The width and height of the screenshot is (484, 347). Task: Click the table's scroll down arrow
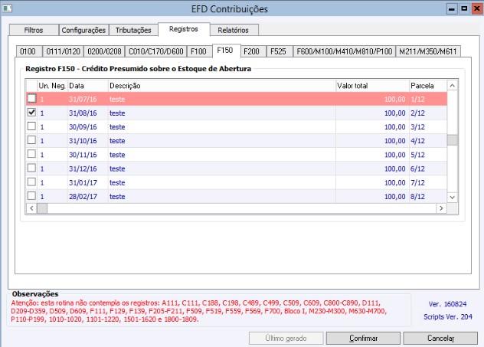[452, 198]
